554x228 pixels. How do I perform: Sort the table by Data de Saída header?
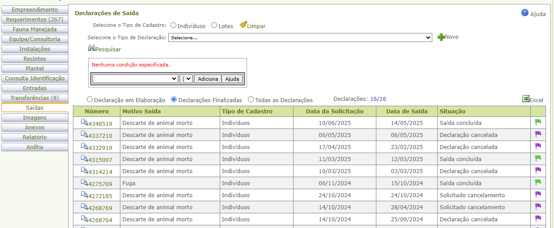click(406, 112)
